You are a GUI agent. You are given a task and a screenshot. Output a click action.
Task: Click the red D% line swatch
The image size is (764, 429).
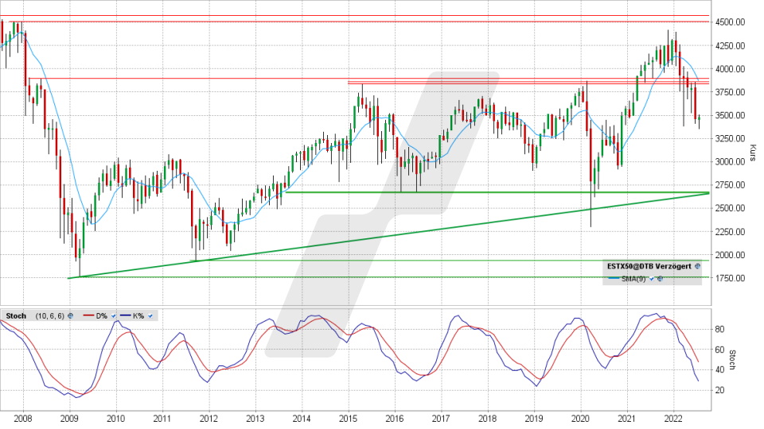coord(88,315)
